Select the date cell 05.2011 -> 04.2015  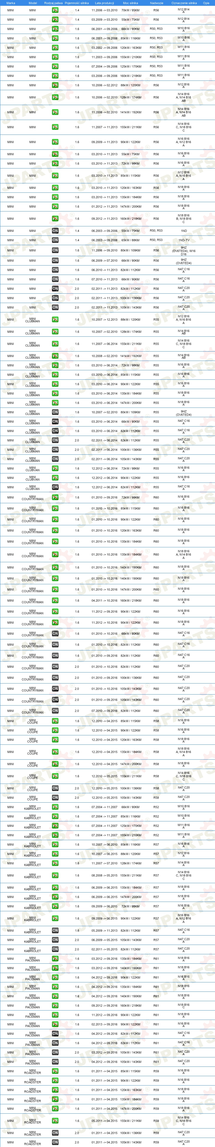104,1121
